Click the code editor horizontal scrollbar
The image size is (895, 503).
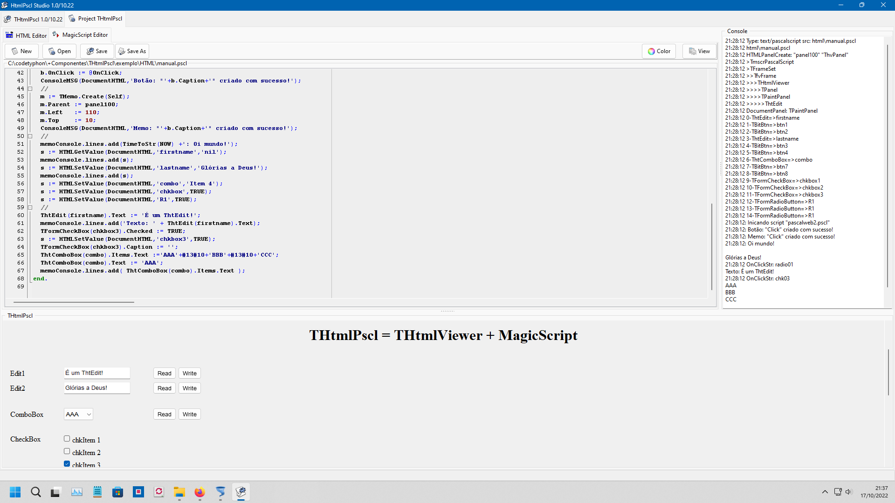(74, 302)
